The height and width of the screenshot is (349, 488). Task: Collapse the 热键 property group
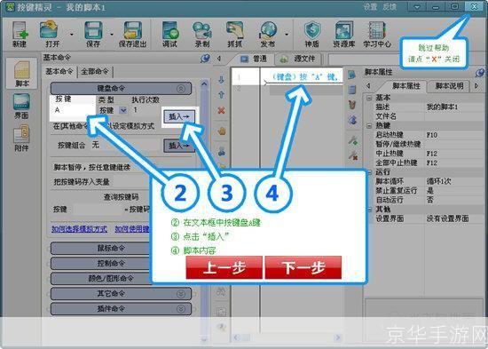point(369,125)
